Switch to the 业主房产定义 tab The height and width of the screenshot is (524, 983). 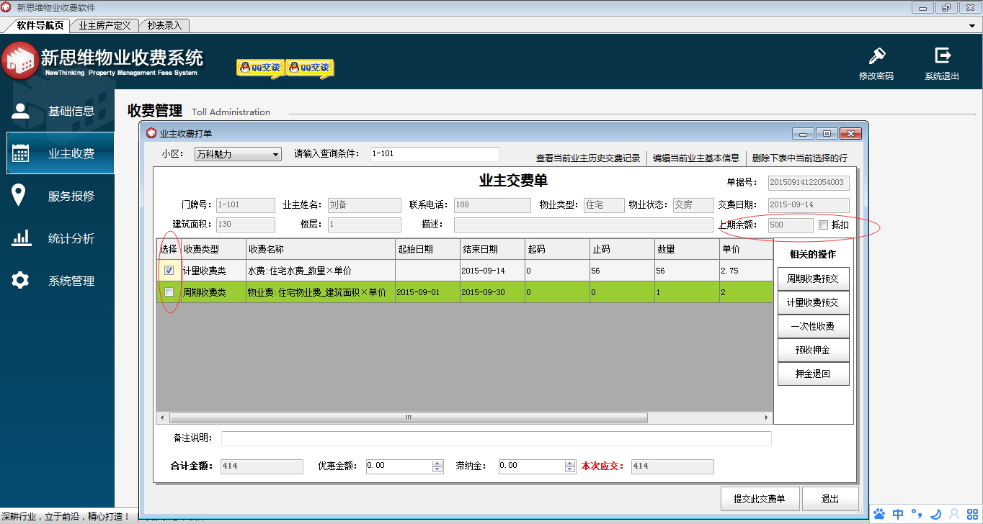tap(104, 25)
